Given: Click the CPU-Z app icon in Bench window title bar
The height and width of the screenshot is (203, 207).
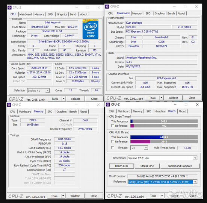Looking at the screenshot, I should coord(108,105).
